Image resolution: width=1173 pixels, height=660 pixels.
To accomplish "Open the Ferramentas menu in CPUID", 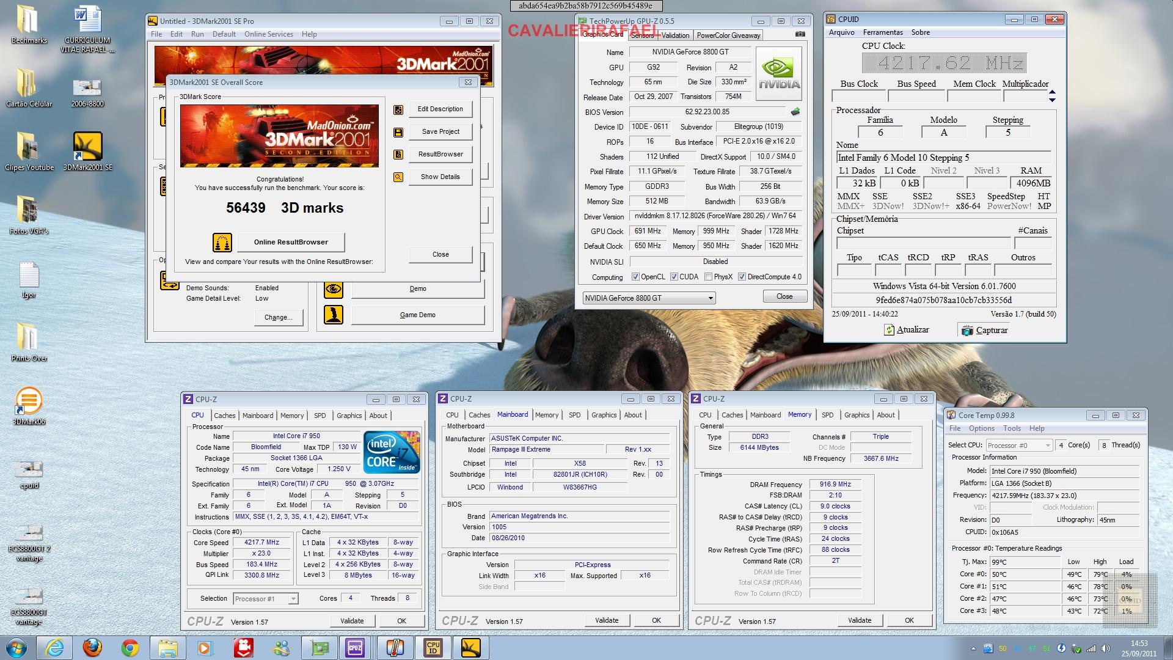I will 883,32.
